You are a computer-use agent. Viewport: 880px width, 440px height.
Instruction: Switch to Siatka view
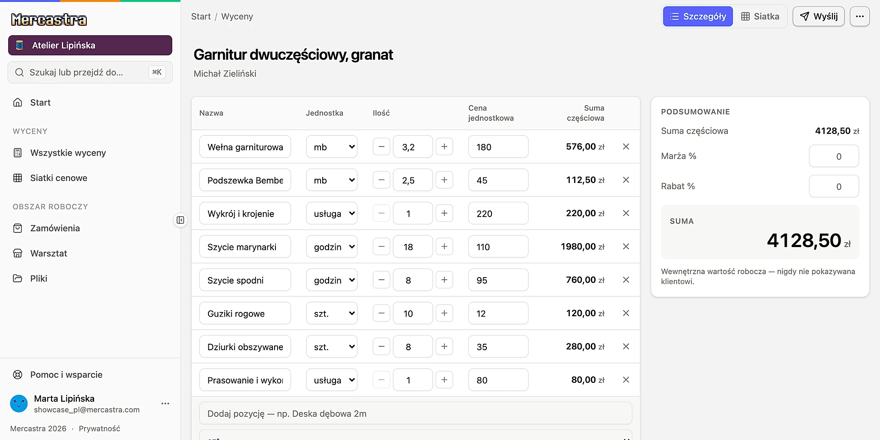pos(760,16)
